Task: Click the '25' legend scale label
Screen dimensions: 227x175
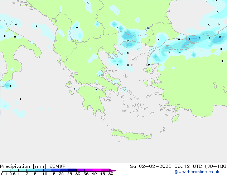Action: click(x=69, y=174)
